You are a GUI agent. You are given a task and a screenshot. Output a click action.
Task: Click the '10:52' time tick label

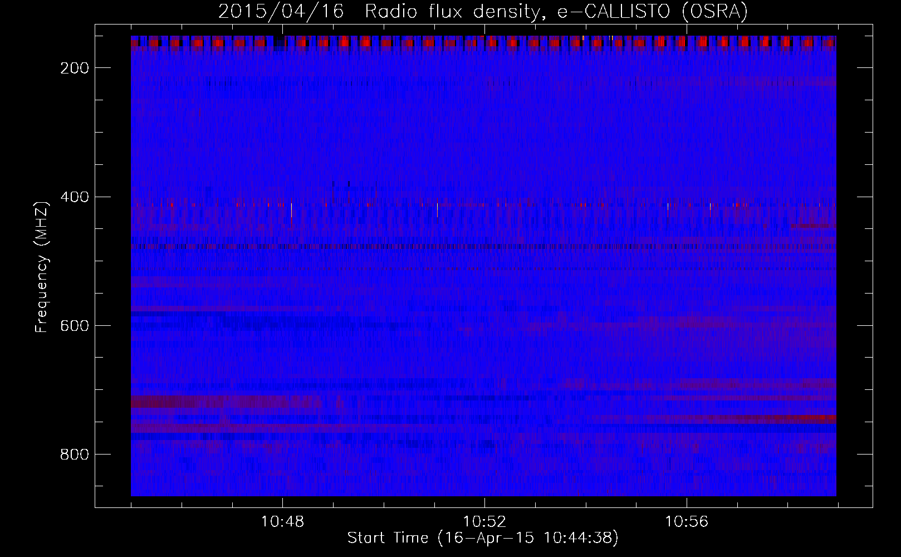(x=484, y=521)
